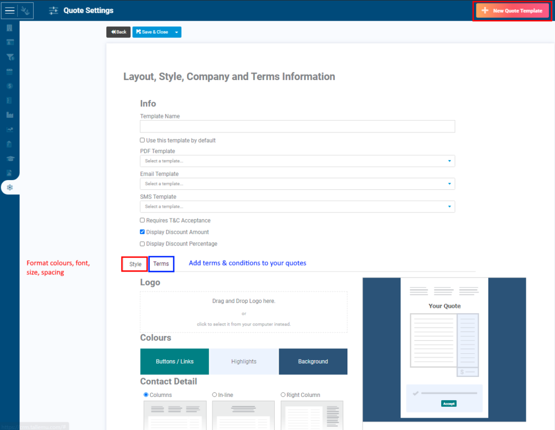
Task: Click the dollar payments icon in sidebar
Action: [9, 85]
